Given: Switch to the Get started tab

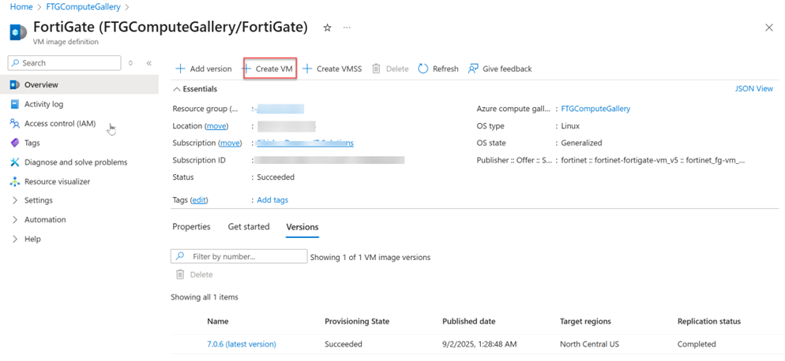Looking at the screenshot, I should point(249,227).
